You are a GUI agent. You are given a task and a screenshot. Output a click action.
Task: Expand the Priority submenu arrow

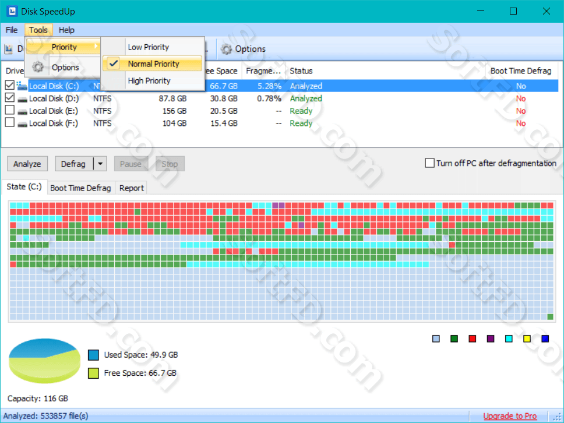coord(96,47)
